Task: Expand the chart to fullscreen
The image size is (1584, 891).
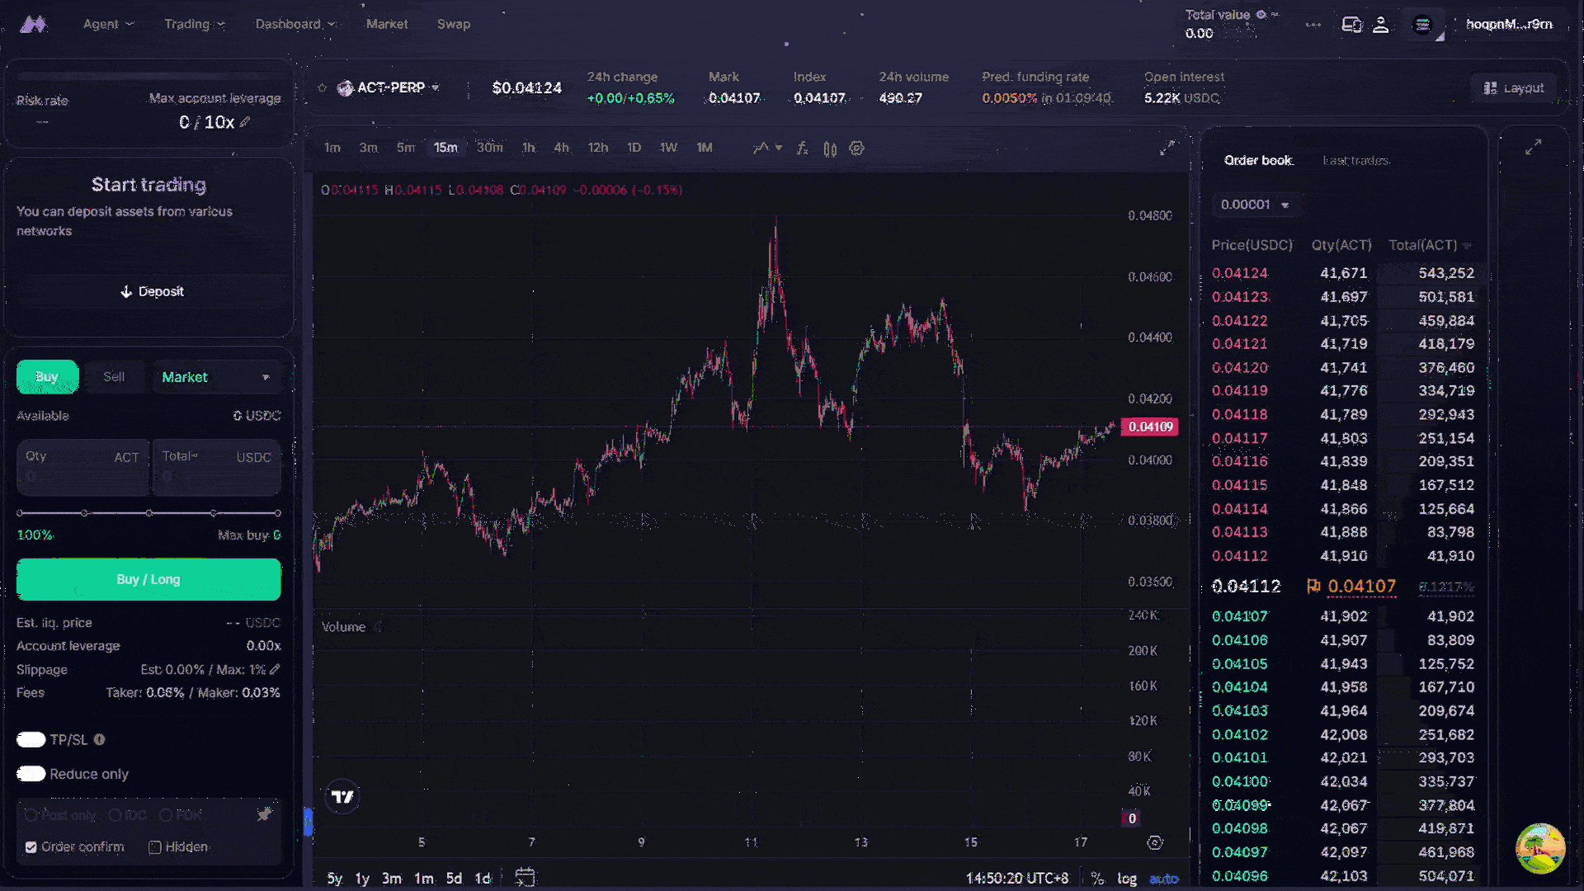Action: click(x=1167, y=148)
